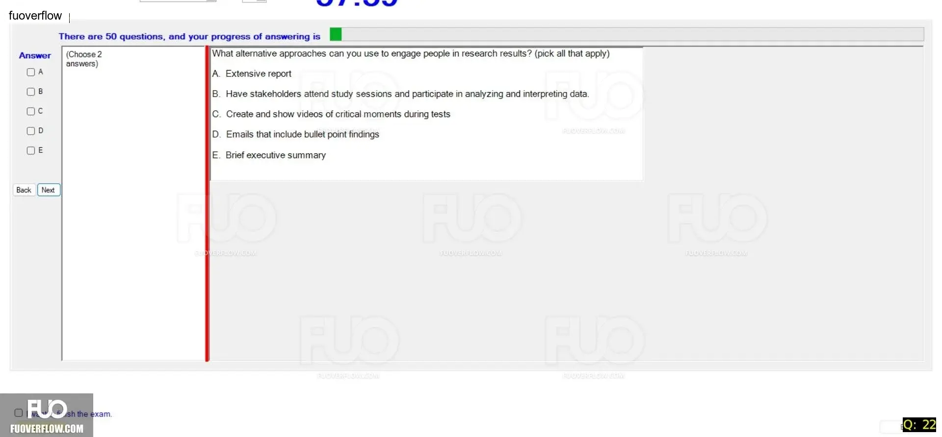Click option B about stakeholders attending sessions
The image size is (942, 437).
coord(400,94)
